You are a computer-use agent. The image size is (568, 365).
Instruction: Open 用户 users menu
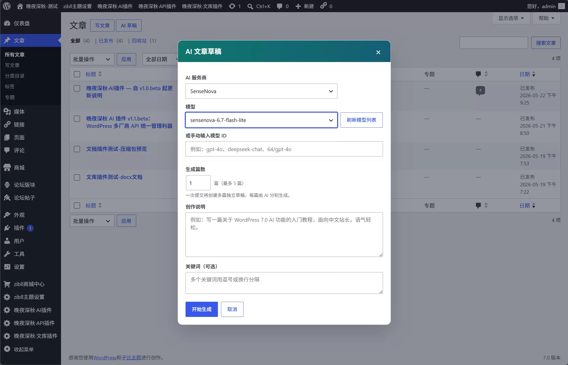coord(30,241)
